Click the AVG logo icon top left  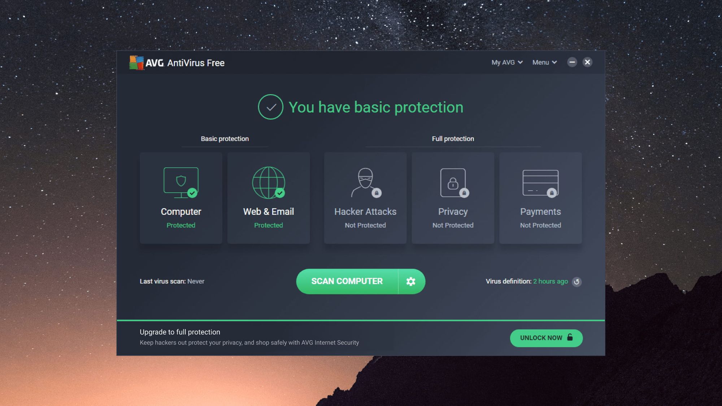[x=136, y=62]
